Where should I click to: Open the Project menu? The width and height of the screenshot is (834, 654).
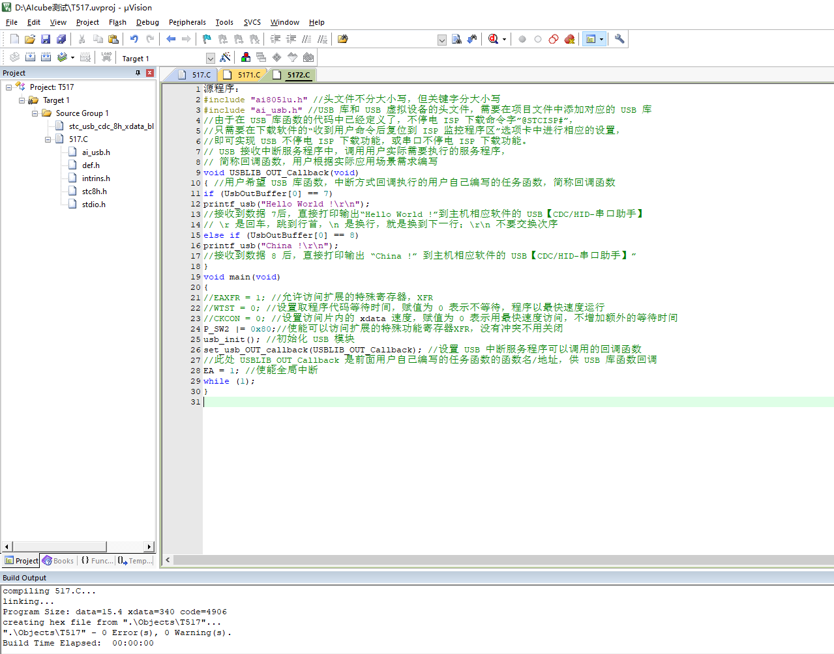click(x=87, y=22)
